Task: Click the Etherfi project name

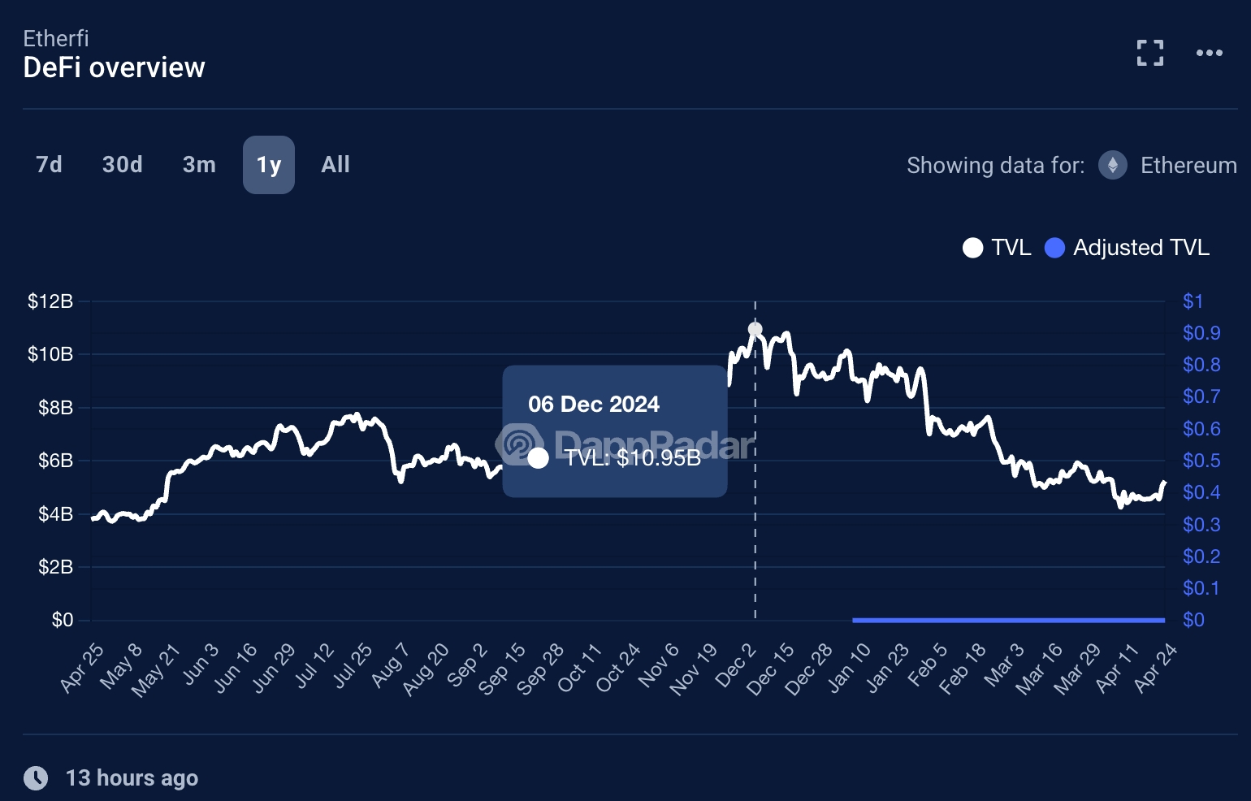Action: point(56,38)
